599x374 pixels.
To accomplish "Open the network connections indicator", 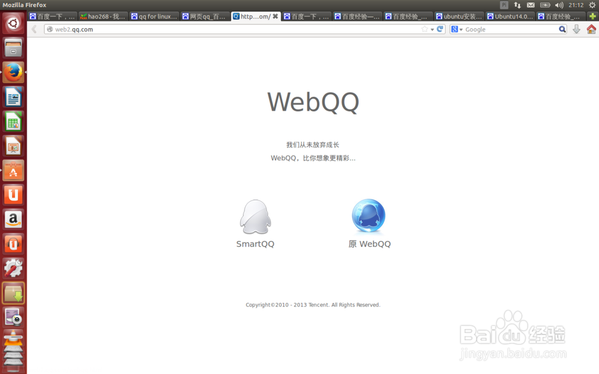I will point(518,5).
